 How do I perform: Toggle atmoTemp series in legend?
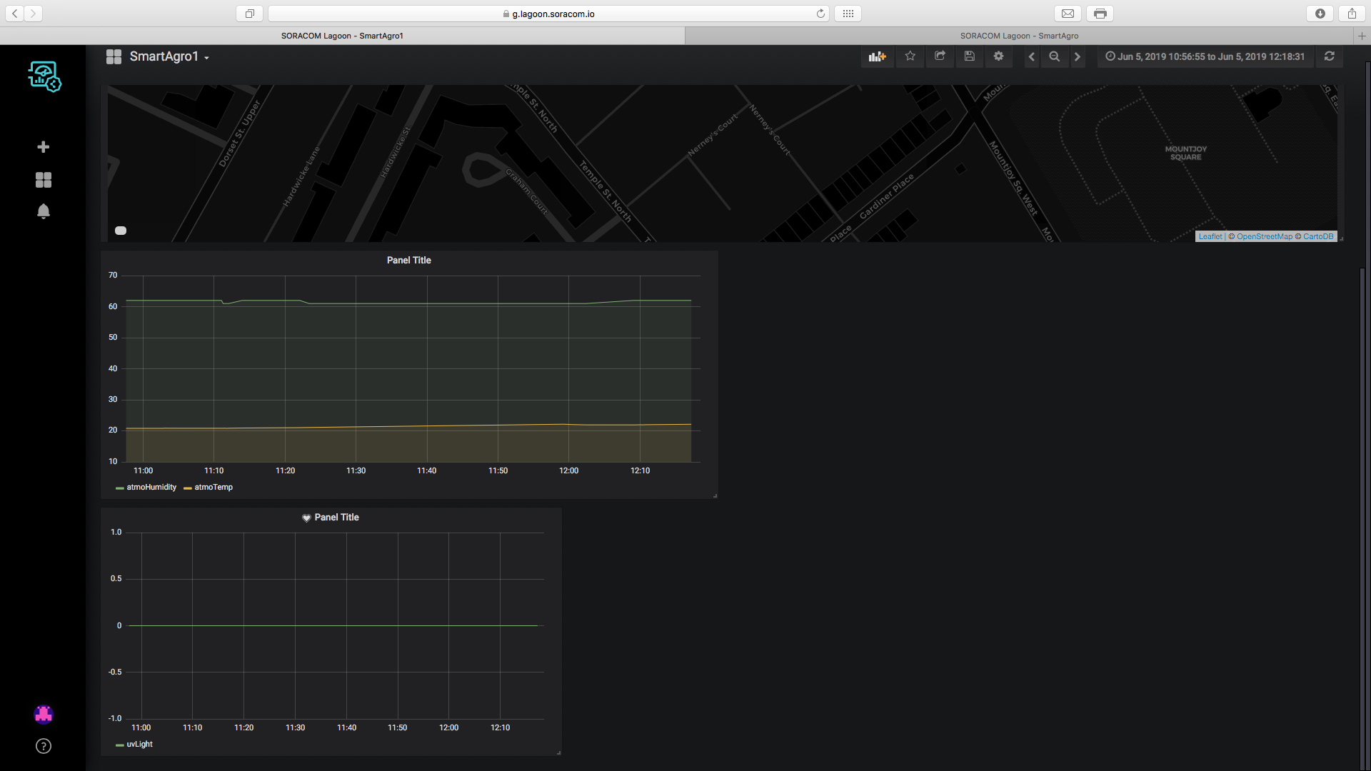[214, 488]
